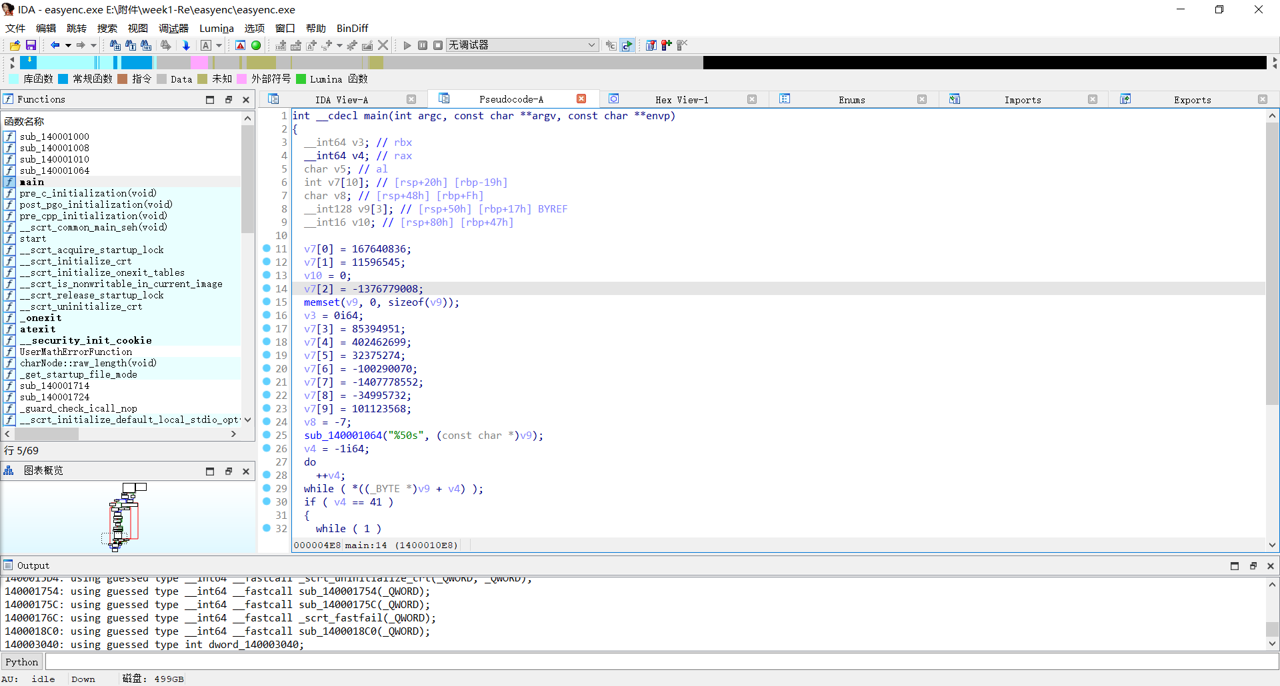The height and width of the screenshot is (686, 1280).
Task: Close the Pseudocode-A tab
Action: [581, 99]
